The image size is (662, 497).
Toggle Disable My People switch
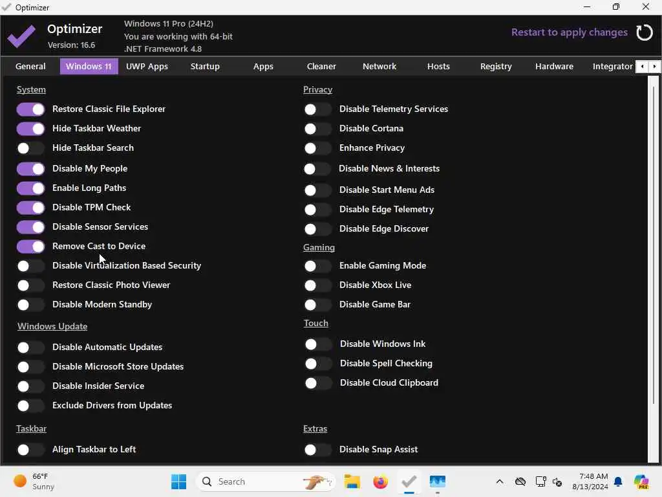[30, 169]
